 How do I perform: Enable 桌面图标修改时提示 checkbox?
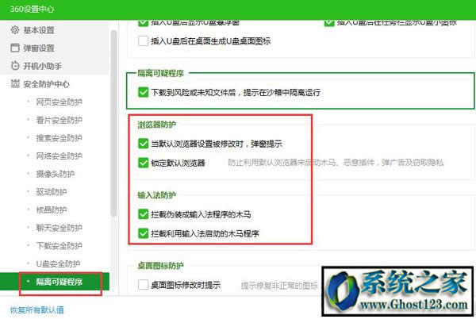[x=143, y=284]
